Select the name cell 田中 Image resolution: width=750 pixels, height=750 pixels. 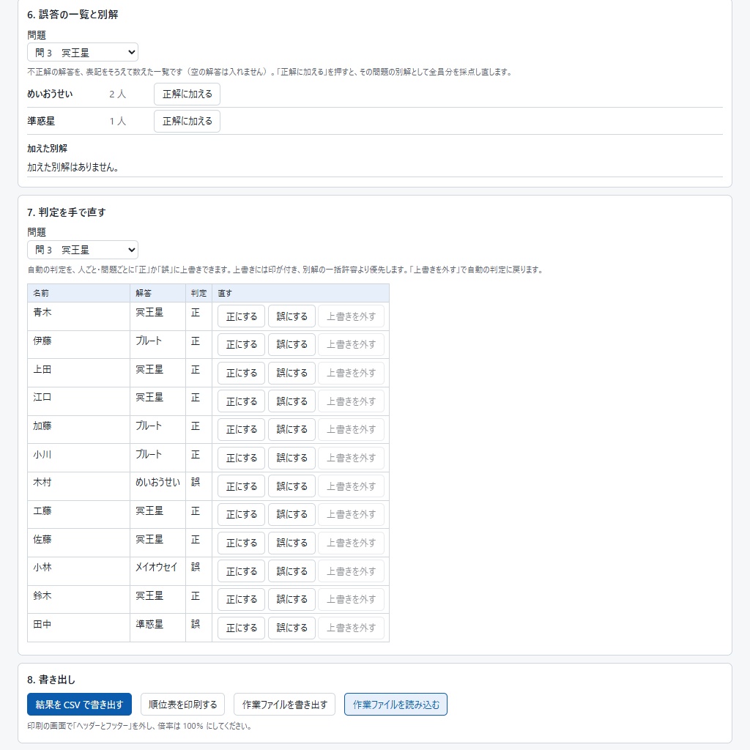(x=78, y=628)
